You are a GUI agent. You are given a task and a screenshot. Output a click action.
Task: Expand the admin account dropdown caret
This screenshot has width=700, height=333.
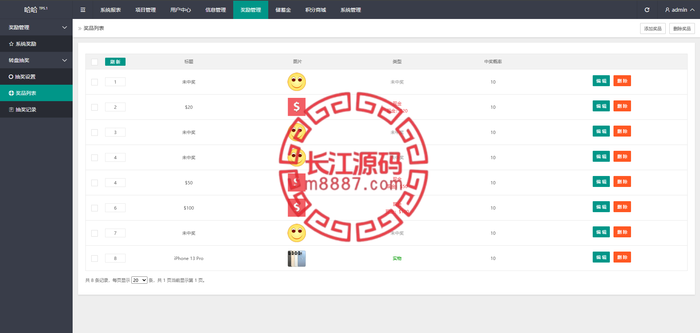tap(692, 10)
